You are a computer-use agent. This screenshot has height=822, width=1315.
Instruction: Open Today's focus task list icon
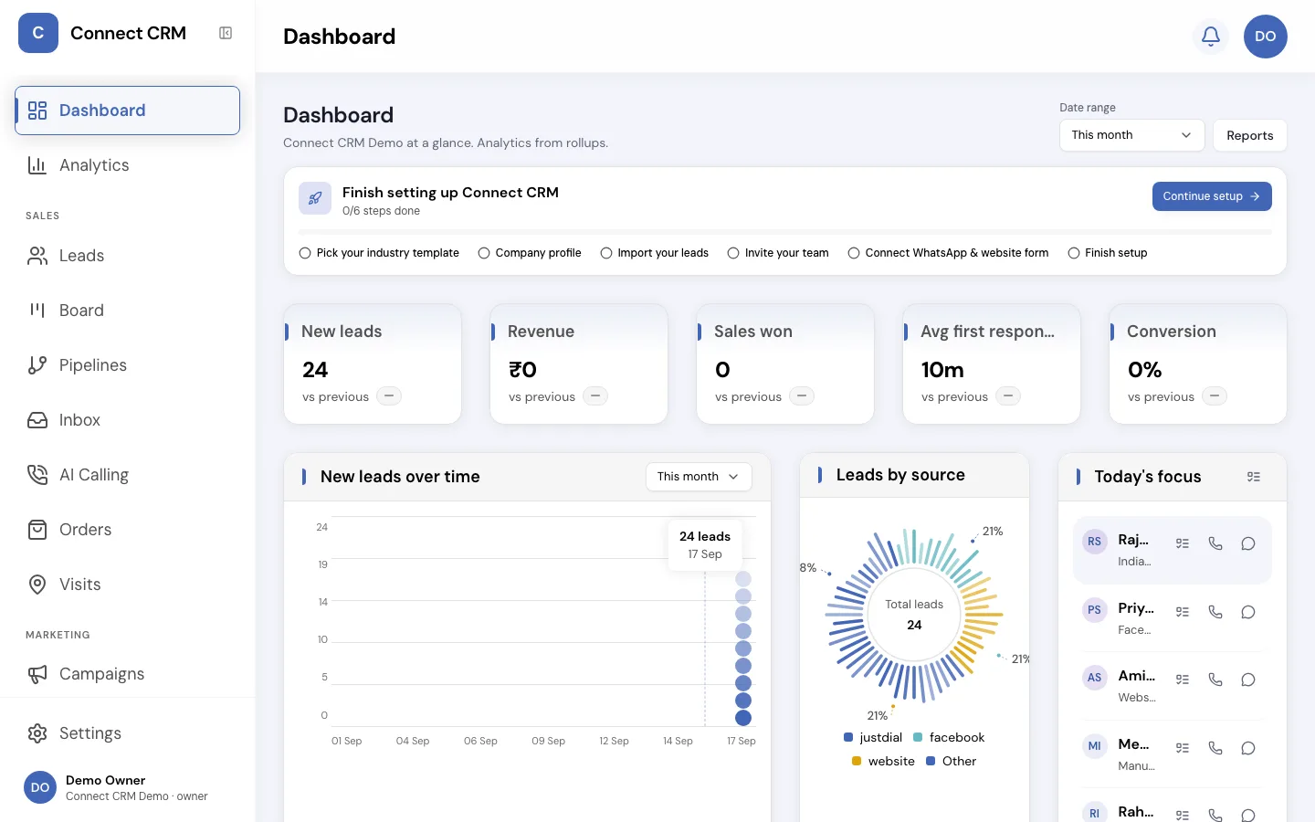click(1254, 477)
